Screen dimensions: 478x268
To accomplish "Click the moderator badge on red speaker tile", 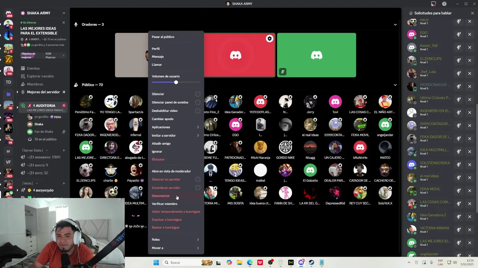I will coord(269,39).
